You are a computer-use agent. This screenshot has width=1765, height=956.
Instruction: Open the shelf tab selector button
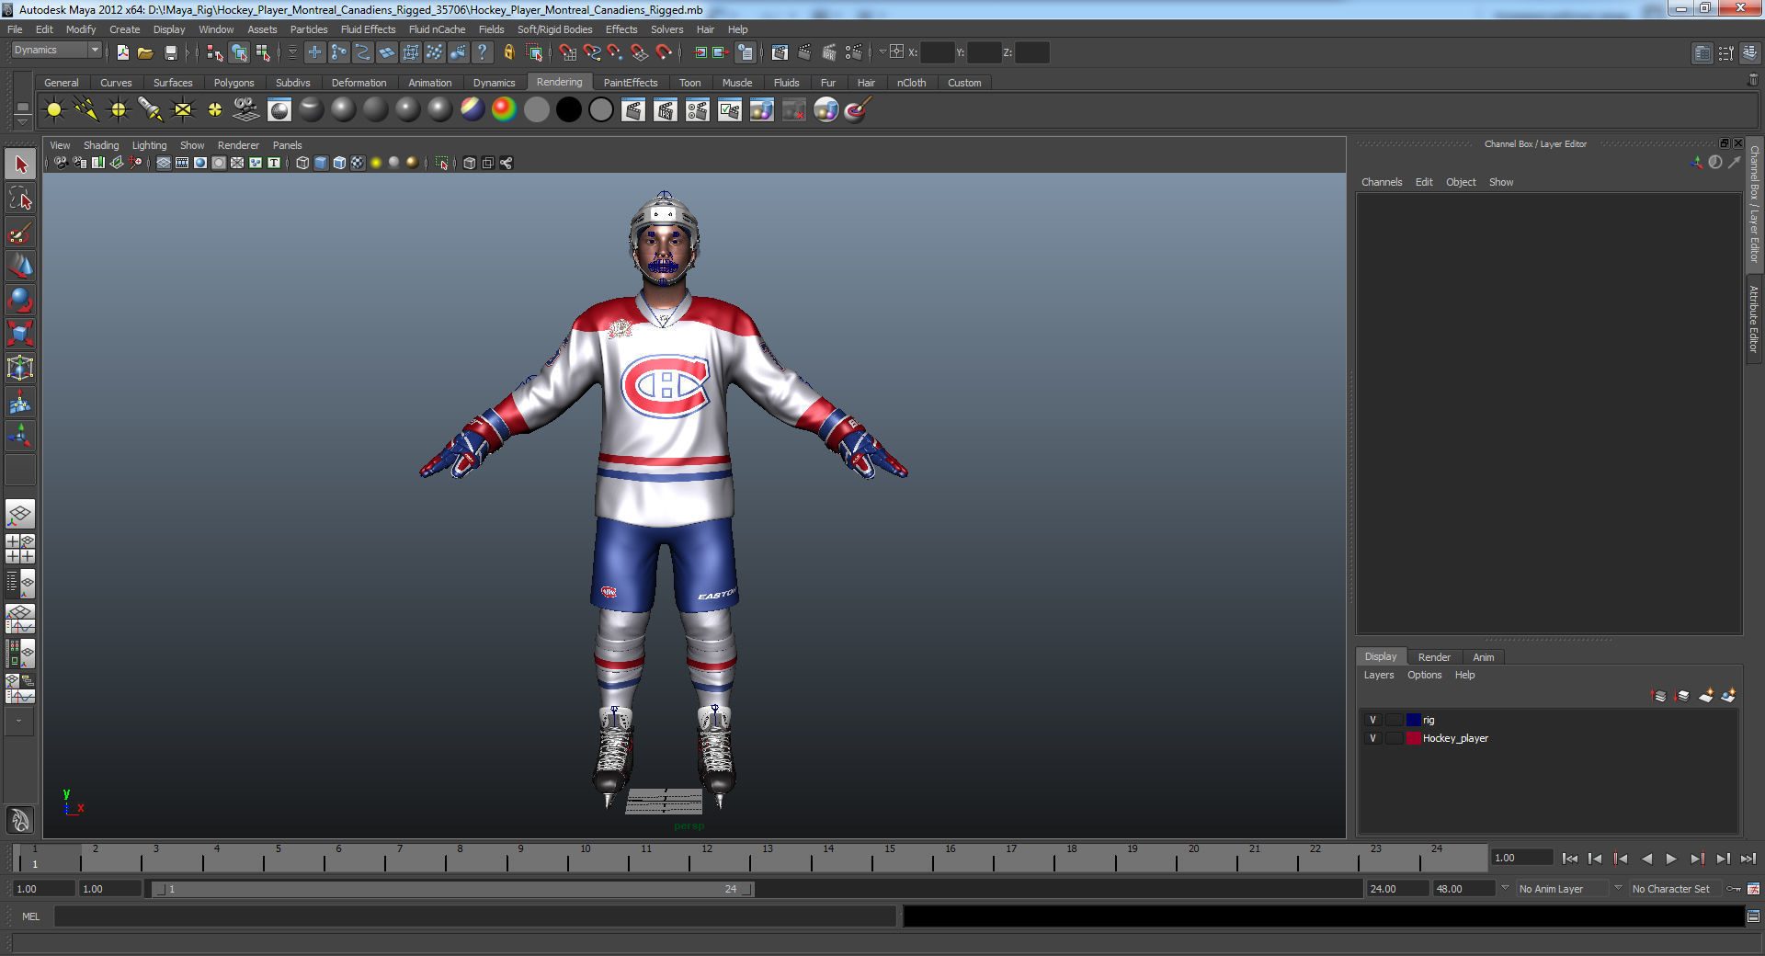click(23, 107)
